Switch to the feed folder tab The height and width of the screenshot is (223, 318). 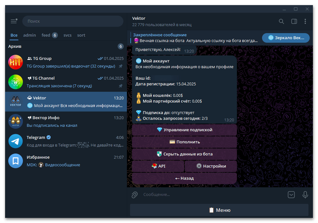click(50, 35)
